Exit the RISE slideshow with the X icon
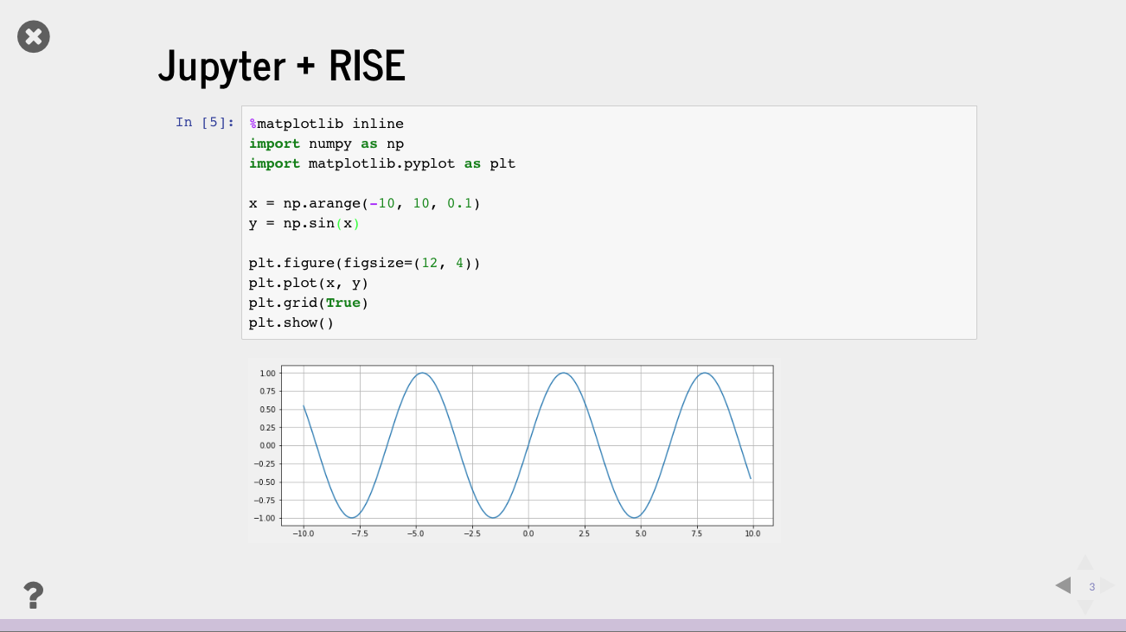Screen dimensions: 1126x632 click(x=34, y=36)
